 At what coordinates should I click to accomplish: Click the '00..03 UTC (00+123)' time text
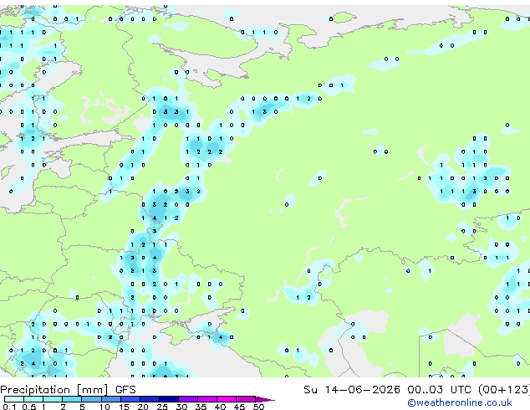click(468, 390)
